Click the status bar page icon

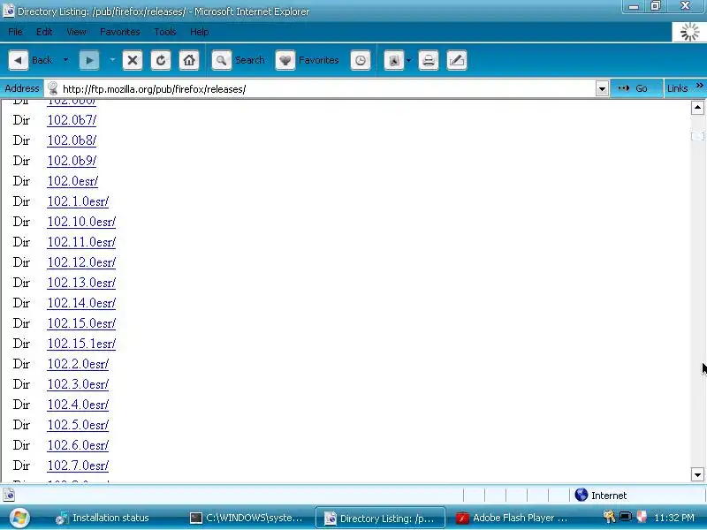click(9, 496)
